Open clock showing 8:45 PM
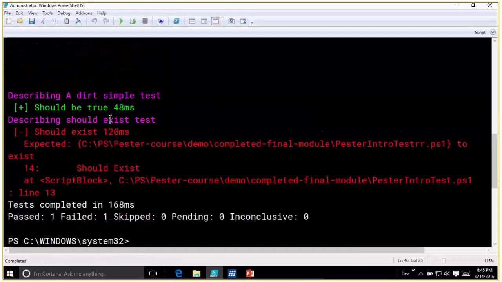 point(485,273)
